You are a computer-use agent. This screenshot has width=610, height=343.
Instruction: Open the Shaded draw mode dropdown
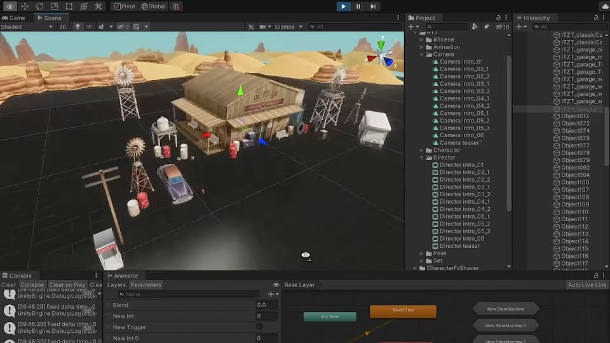point(27,27)
